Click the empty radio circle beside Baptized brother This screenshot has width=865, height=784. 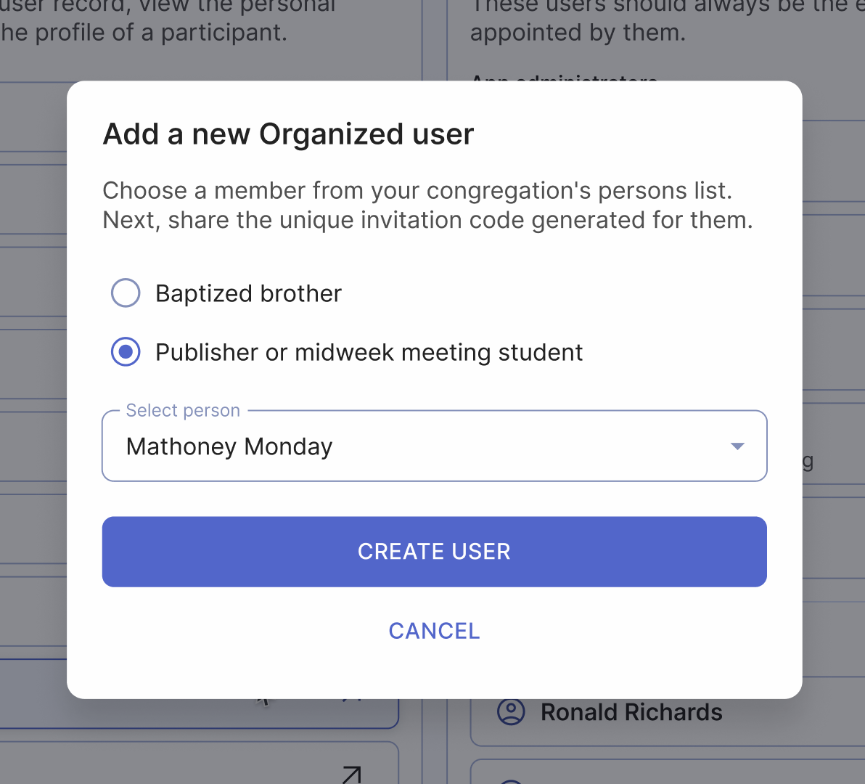126,293
